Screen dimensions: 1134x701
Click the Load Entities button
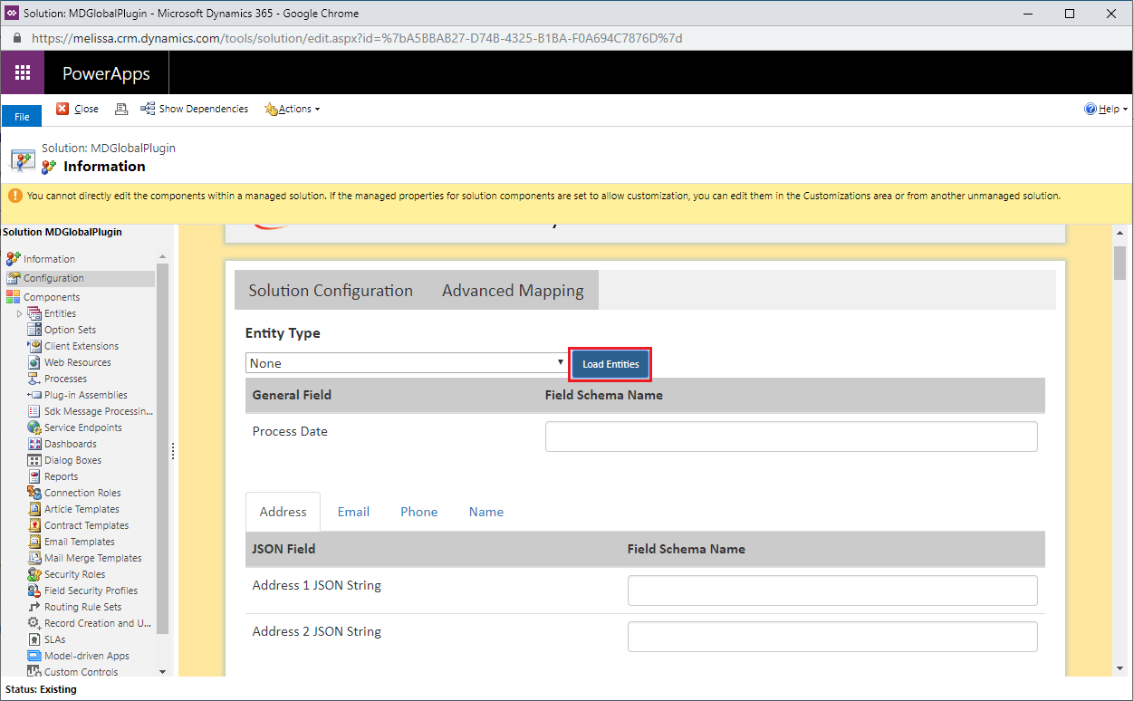pos(610,364)
